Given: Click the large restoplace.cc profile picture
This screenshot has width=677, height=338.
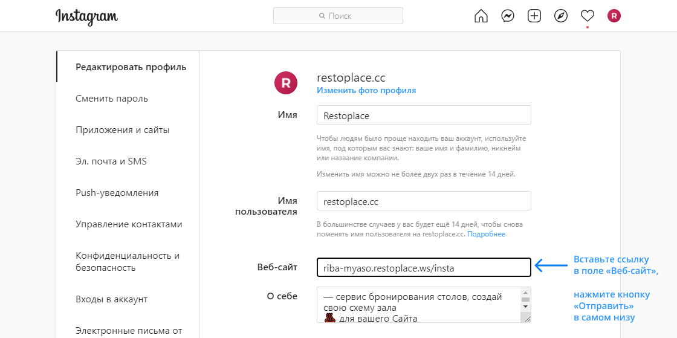Looking at the screenshot, I should coord(286,83).
